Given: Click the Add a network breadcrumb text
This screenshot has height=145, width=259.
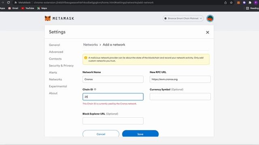Looking at the screenshot, I should click(114, 45).
